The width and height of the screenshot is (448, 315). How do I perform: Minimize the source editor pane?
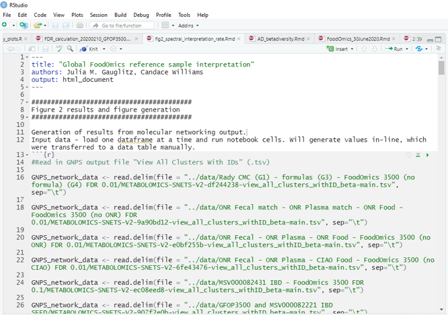pos(430,40)
